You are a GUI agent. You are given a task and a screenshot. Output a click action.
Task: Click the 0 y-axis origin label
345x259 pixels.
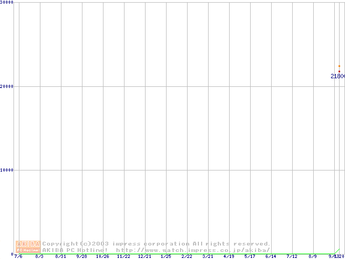[12, 254]
